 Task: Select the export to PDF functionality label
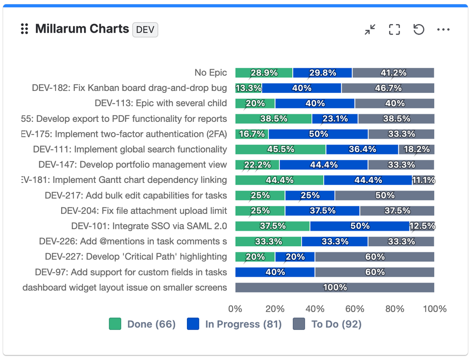124,118
